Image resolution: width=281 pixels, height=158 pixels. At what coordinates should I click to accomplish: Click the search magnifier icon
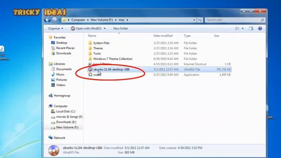click(263, 20)
